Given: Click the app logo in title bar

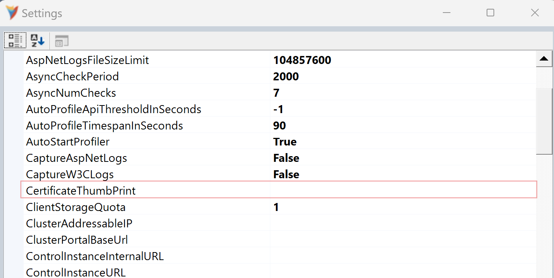Looking at the screenshot, I should point(12,13).
